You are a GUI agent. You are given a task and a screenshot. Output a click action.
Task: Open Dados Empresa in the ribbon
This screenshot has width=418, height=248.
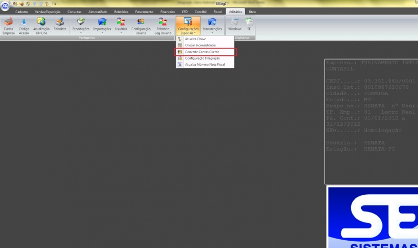(x=8, y=25)
